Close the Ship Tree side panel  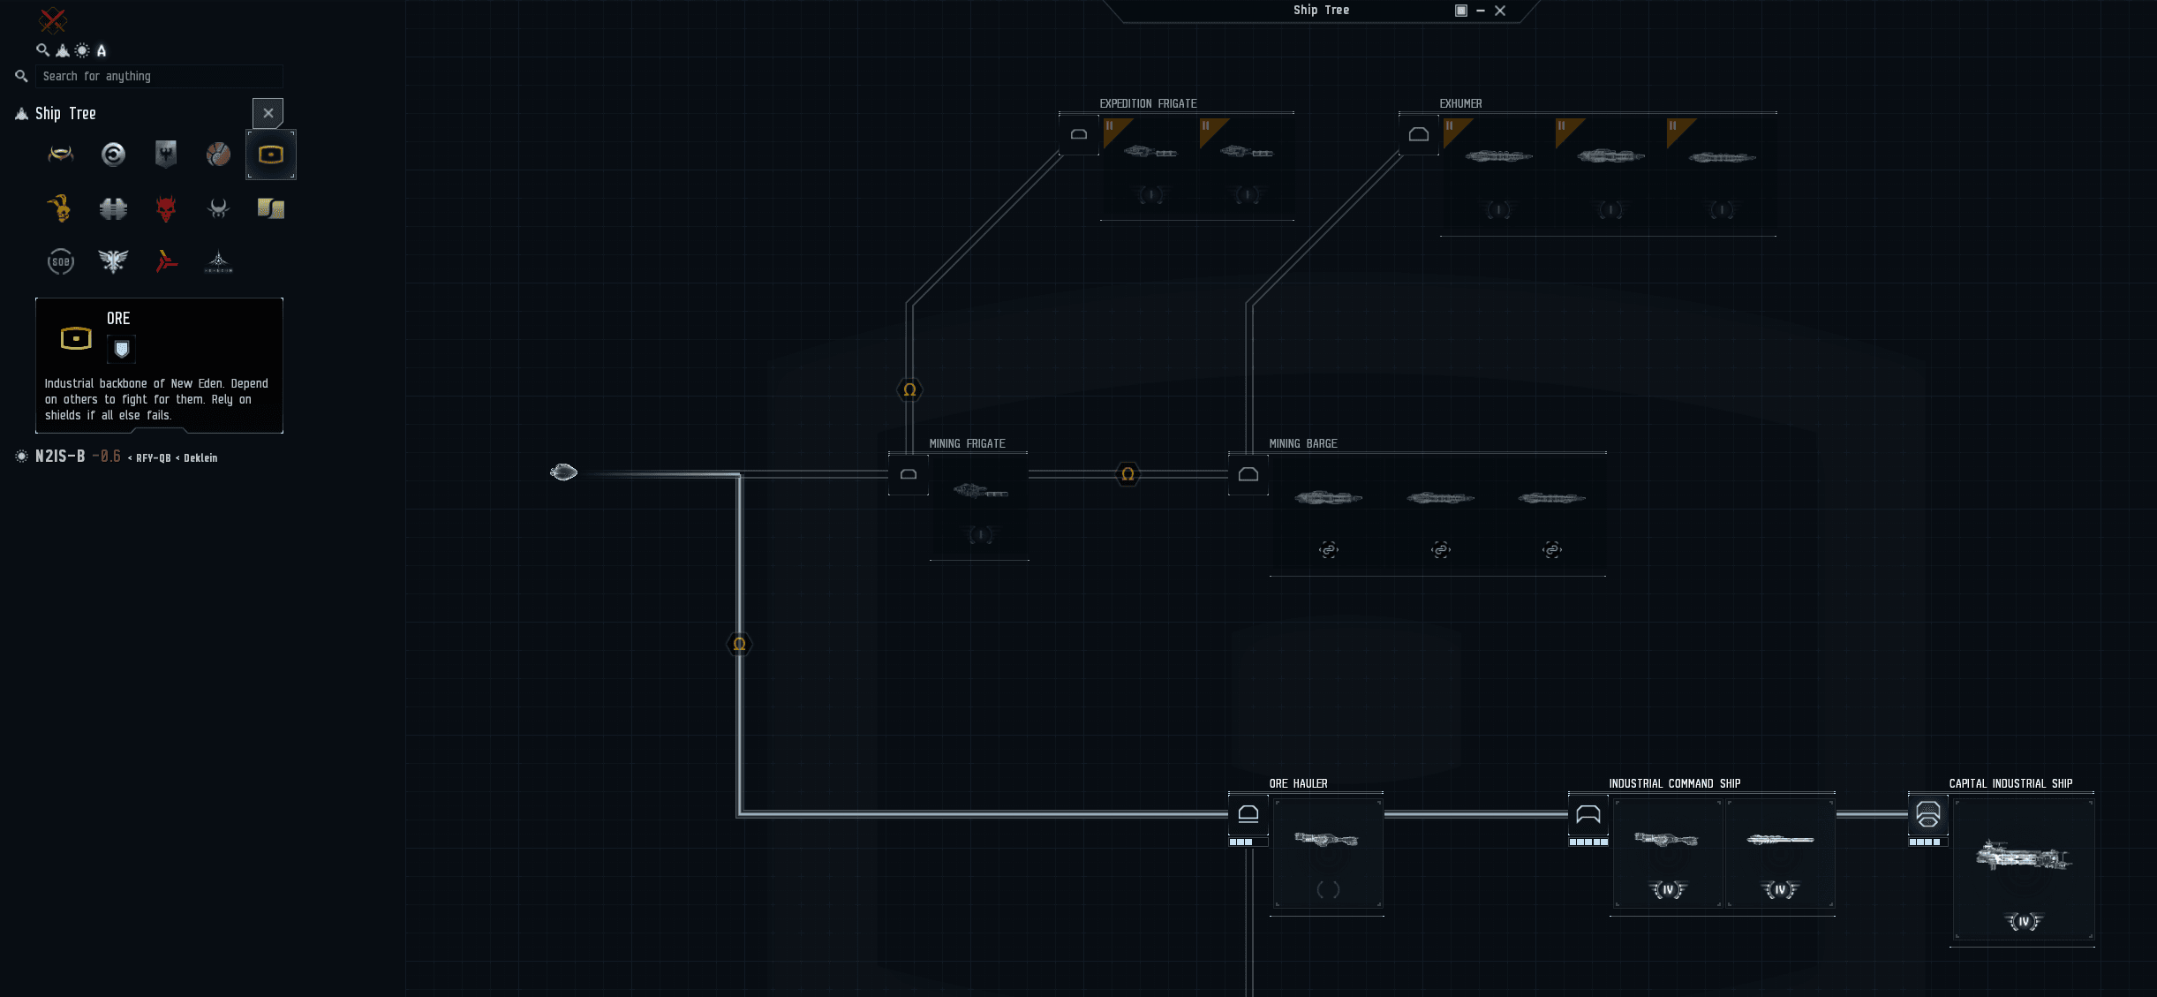pyautogui.click(x=268, y=113)
